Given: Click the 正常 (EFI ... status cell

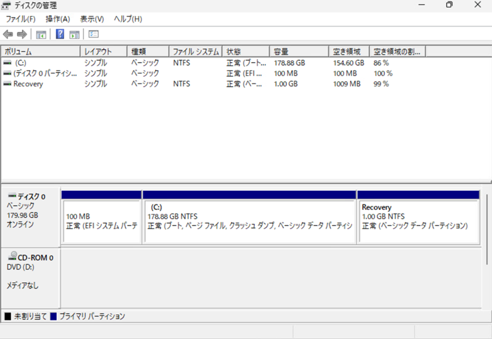Looking at the screenshot, I should pyautogui.click(x=244, y=73).
